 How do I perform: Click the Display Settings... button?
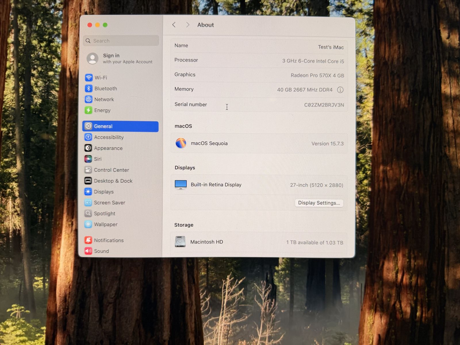319,203
